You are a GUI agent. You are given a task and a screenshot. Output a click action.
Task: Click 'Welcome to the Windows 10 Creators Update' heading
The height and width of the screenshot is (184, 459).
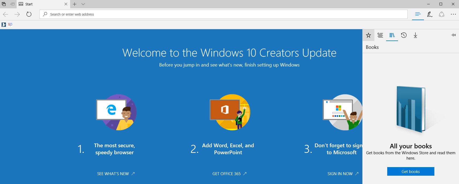(x=229, y=53)
